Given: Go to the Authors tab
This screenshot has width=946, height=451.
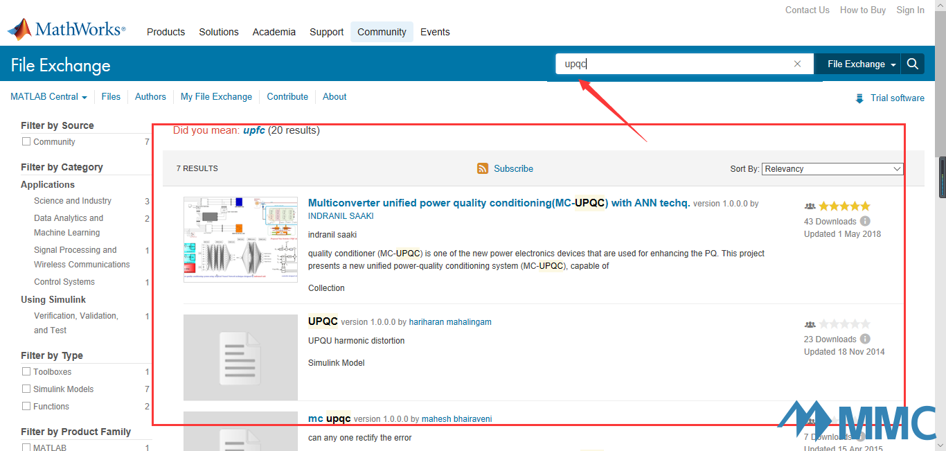Looking at the screenshot, I should [150, 97].
